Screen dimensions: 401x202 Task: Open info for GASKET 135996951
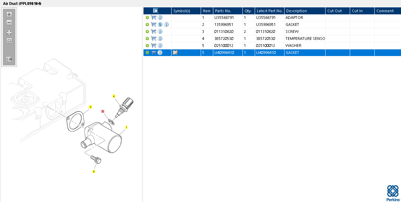[166, 25]
